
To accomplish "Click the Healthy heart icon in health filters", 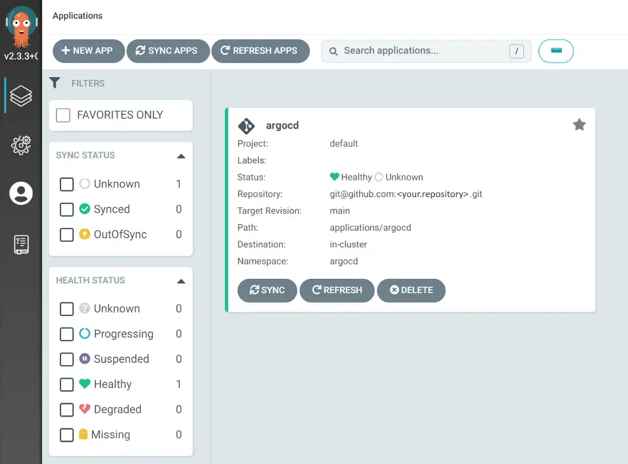I will [x=84, y=383].
